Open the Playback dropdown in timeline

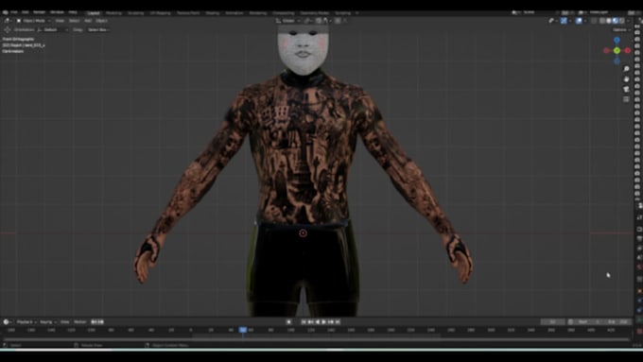26,321
